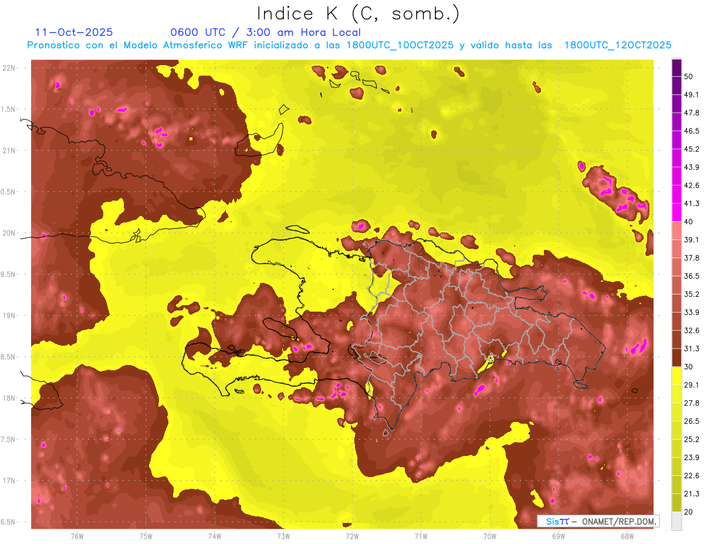The width and height of the screenshot is (704, 544).
Task: Pick the dark brown swatch between 30 and 31.3
Action: (676, 358)
